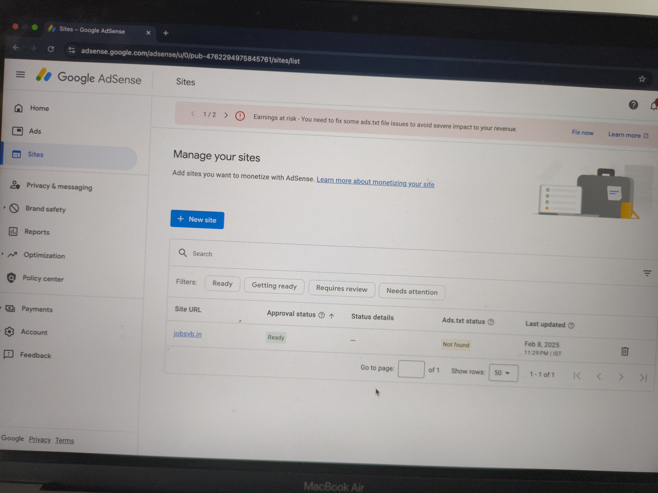Open Learn more about monetizing your site
Screen dimensions: 658x493
tap(375, 182)
